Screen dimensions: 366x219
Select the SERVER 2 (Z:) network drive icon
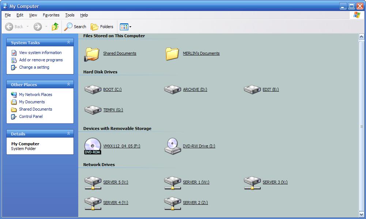(x=173, y=203)
